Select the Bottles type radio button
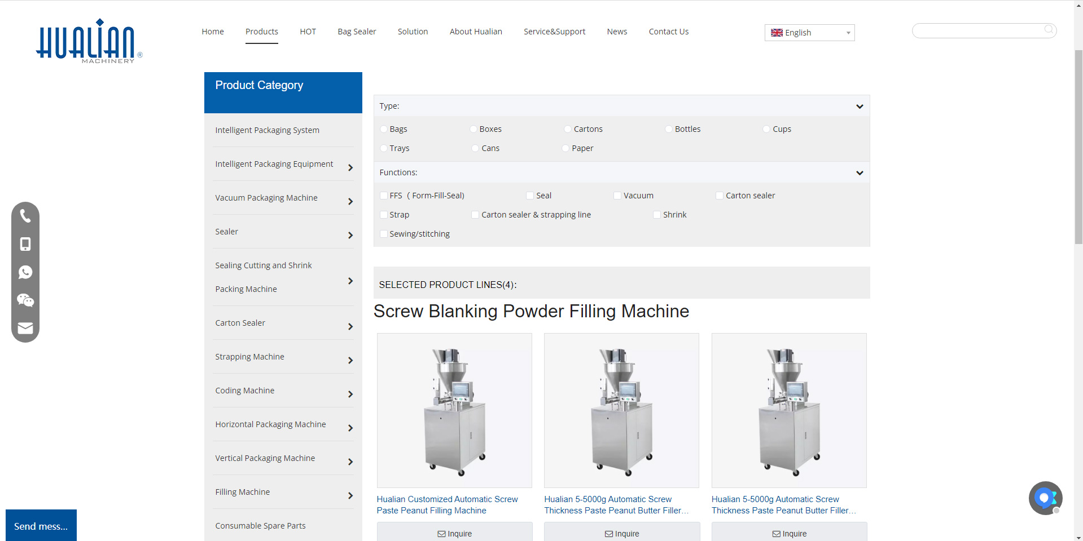 669,129
